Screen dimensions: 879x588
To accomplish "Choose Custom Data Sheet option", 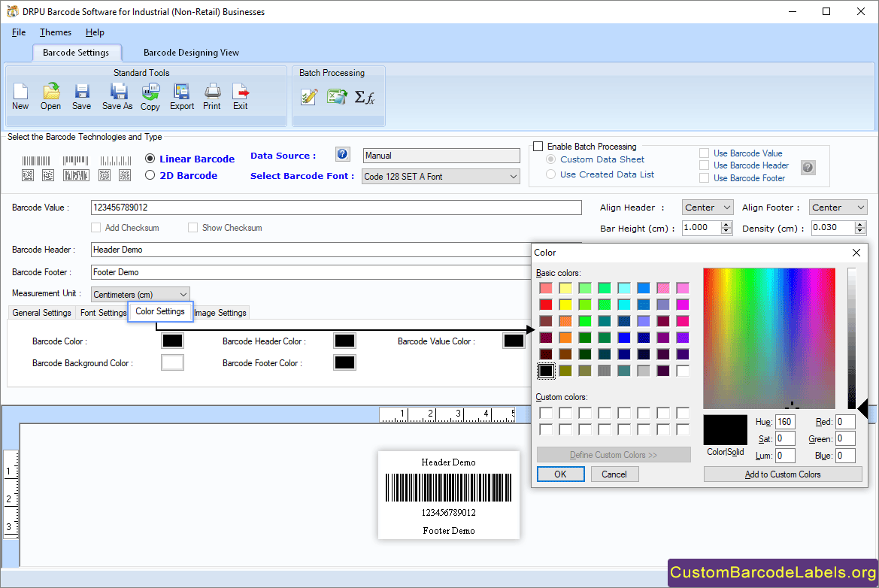I will point(551,159).
